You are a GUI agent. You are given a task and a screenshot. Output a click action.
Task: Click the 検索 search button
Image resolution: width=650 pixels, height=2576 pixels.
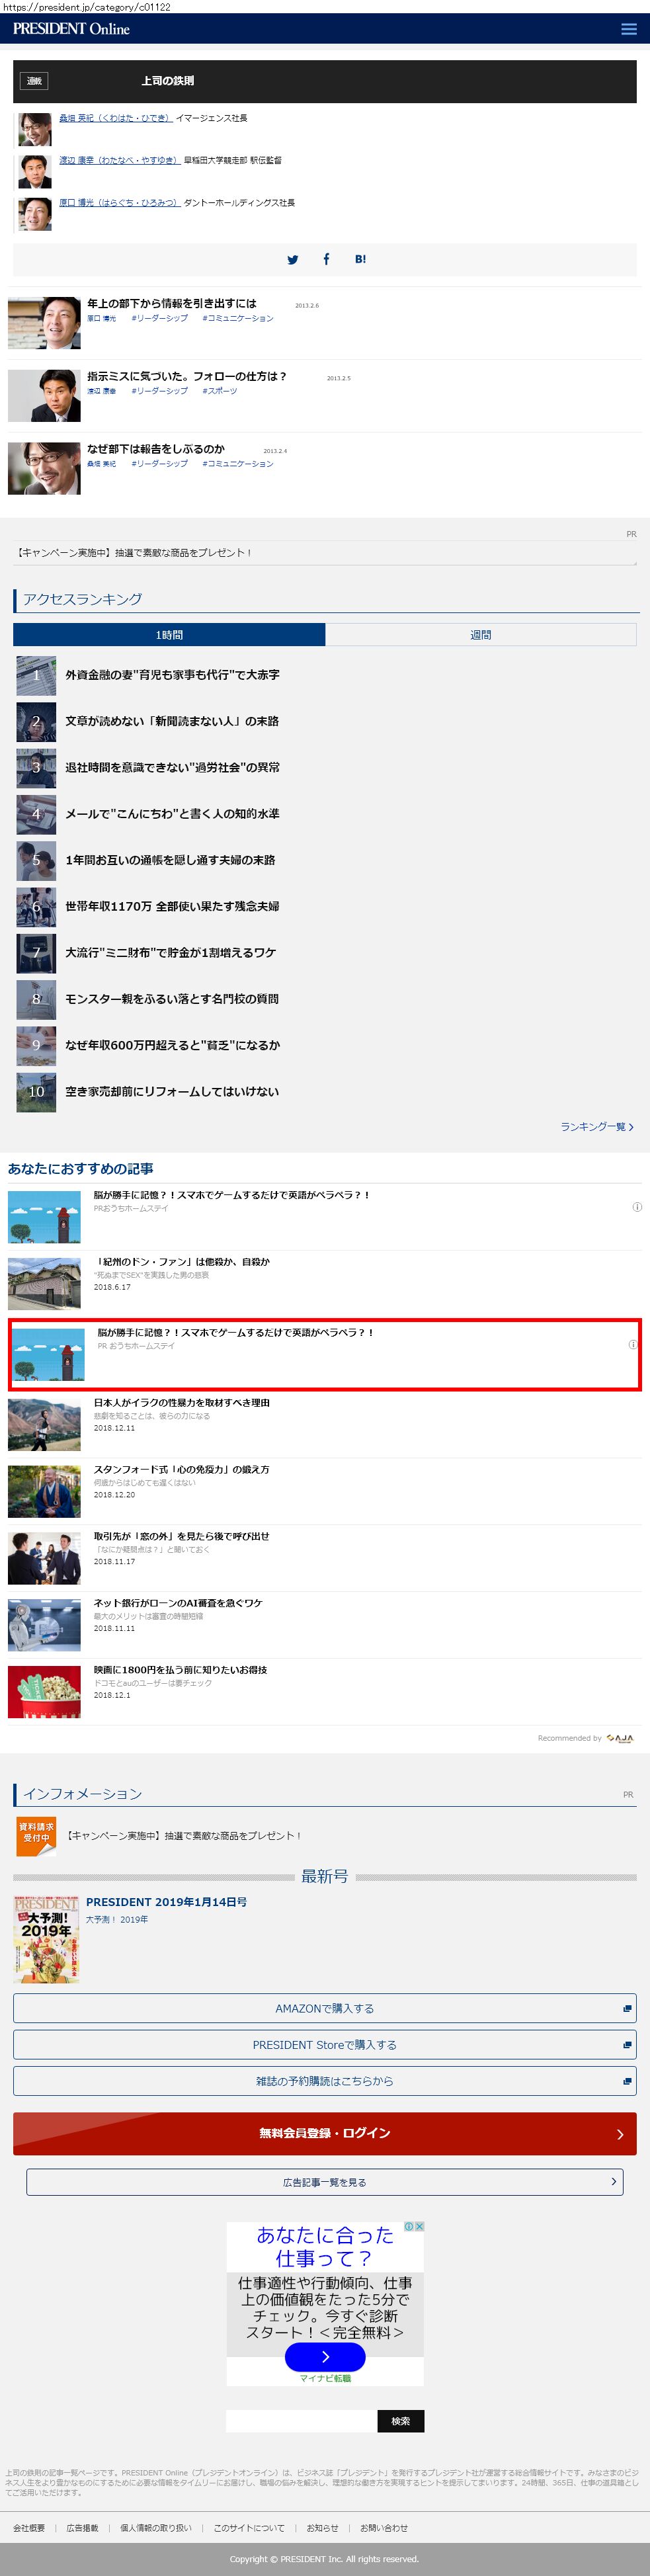[x=401, y=2421]
